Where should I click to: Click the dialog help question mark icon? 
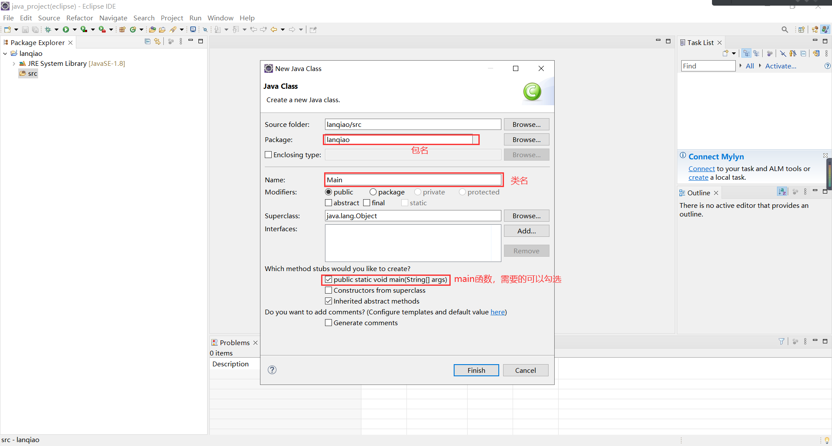pyautogui.click(x=272, y=370)
